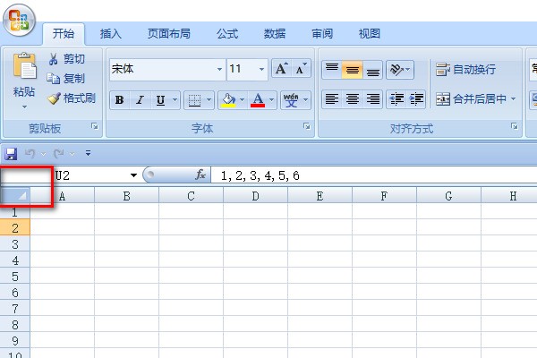The image size is (537, 358).
Task: Switch to 数据 Data tab
Action: pyautogui.click(x=275, y=34)
